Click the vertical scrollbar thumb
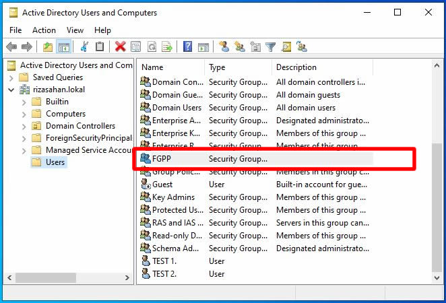Screen dimensions: 446x303 click(437, 207)
